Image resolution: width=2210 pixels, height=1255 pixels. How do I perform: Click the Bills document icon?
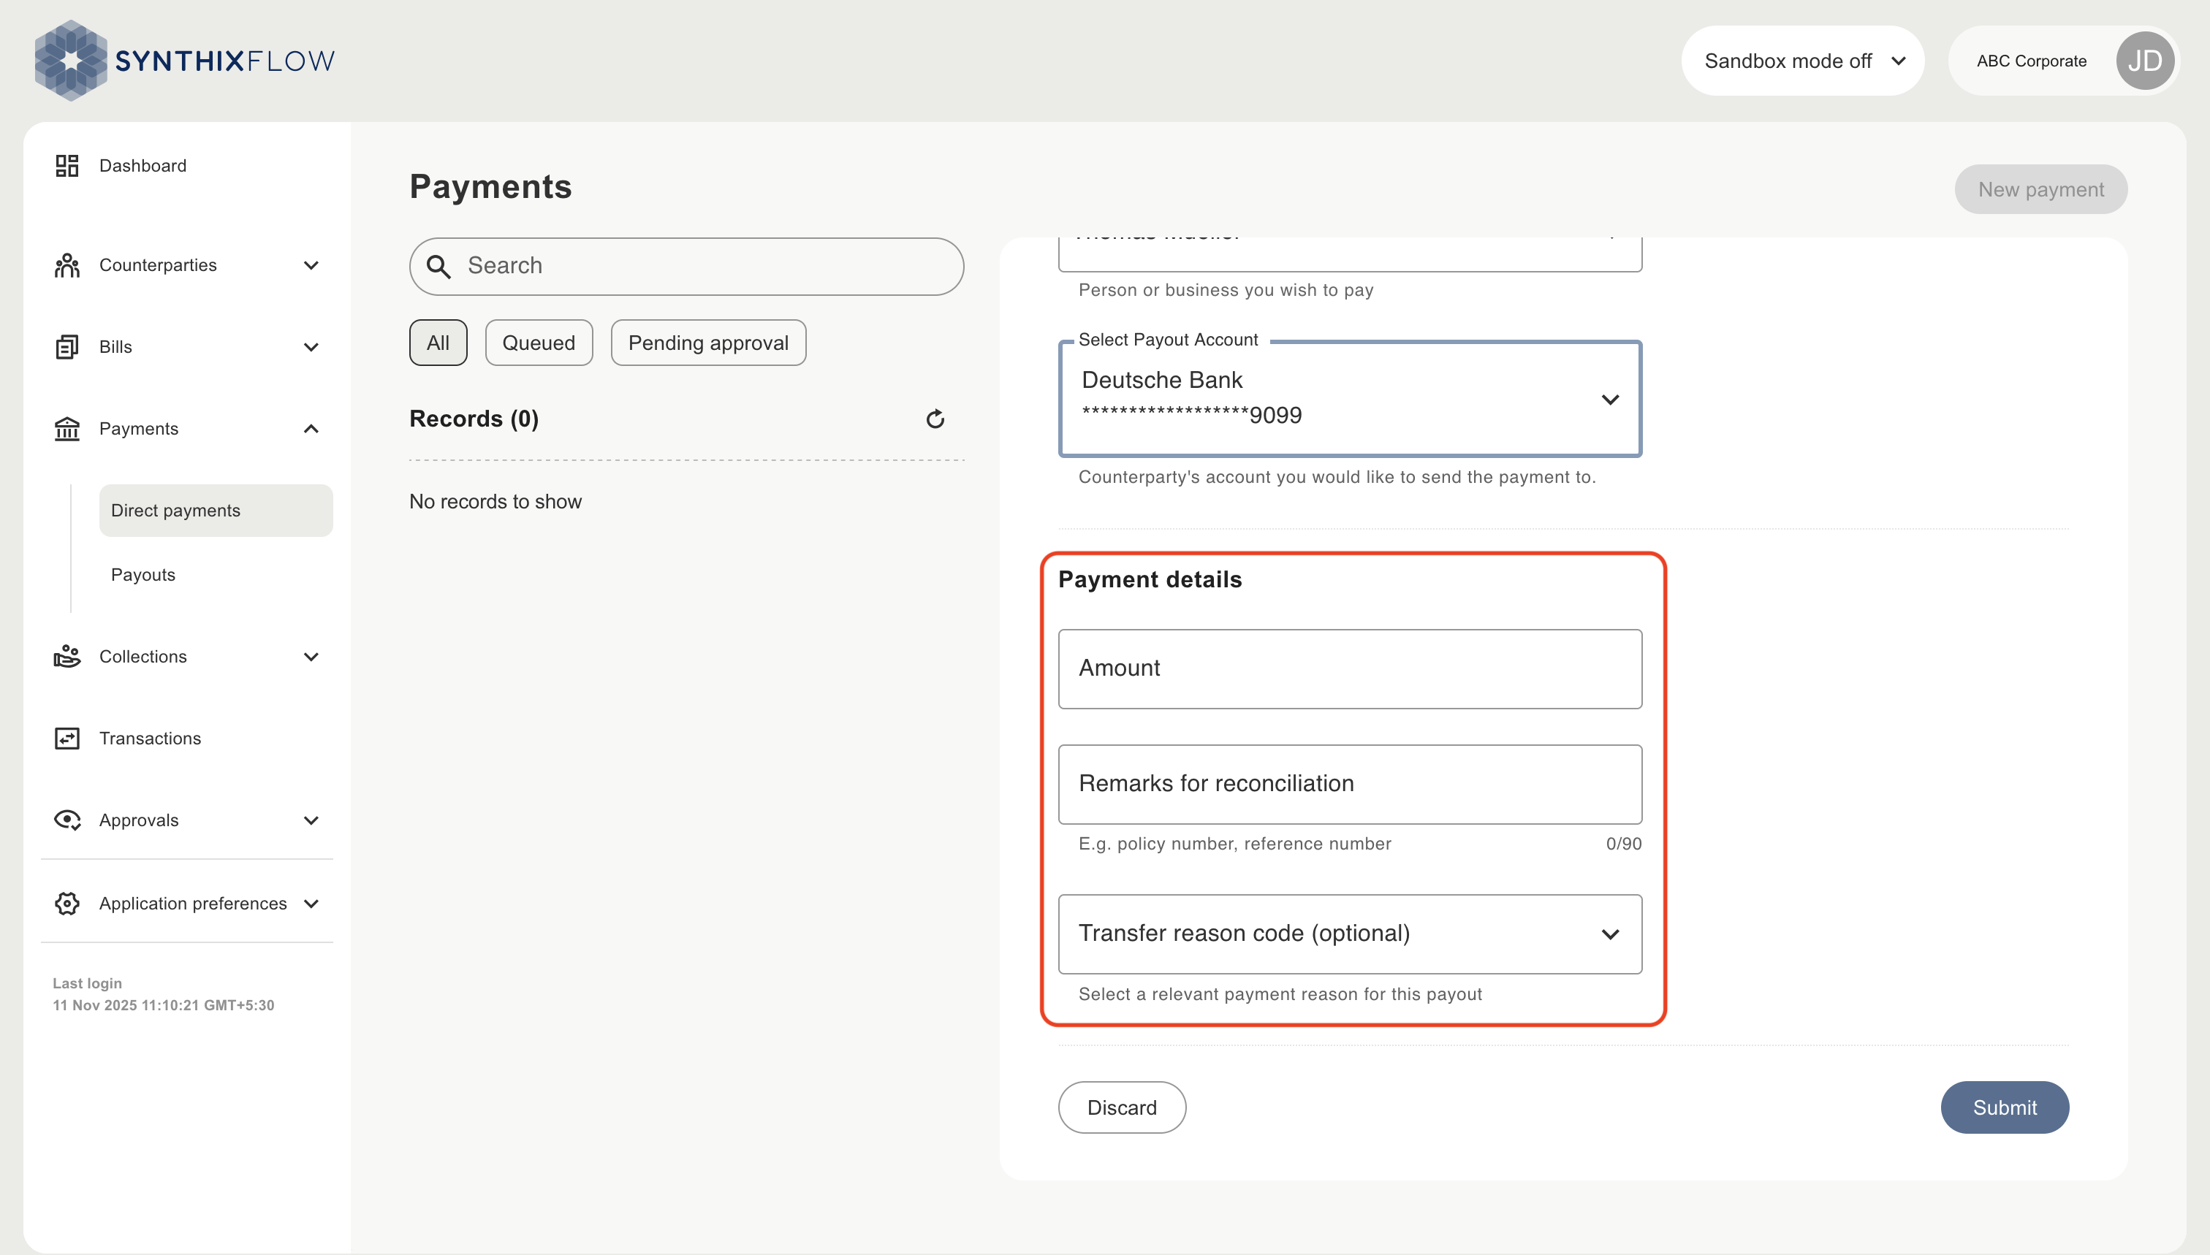(67, 346)
